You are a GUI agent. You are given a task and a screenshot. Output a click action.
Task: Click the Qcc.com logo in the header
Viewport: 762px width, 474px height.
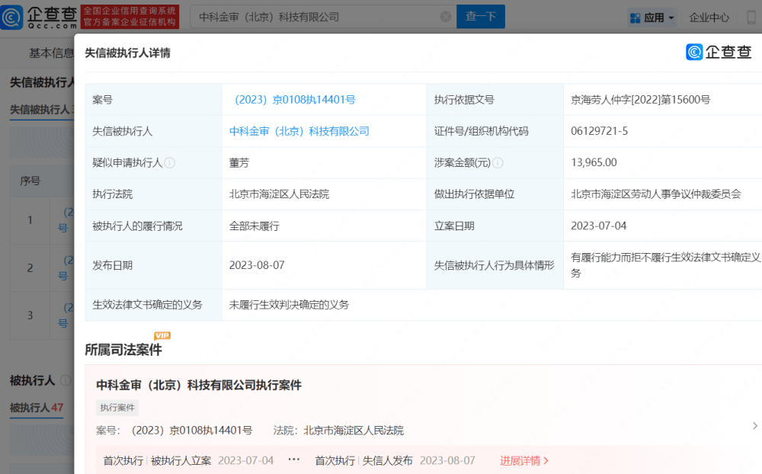point(39,17)
